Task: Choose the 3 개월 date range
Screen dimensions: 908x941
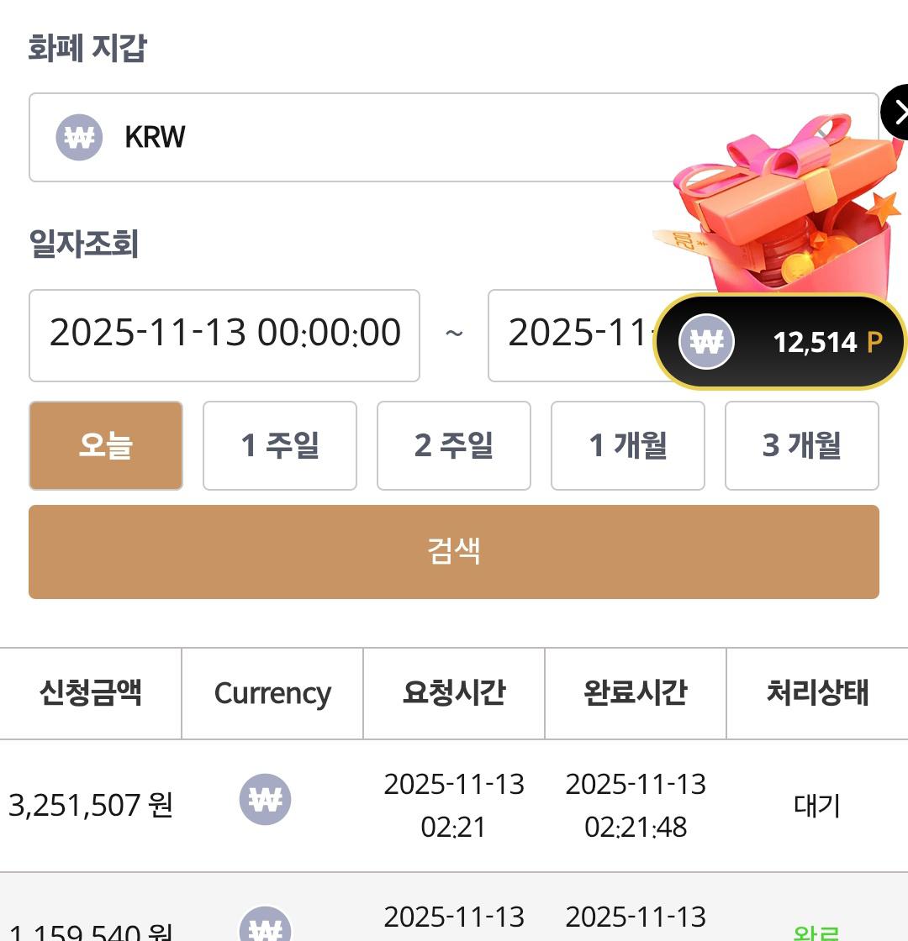Action: (802, 445)
